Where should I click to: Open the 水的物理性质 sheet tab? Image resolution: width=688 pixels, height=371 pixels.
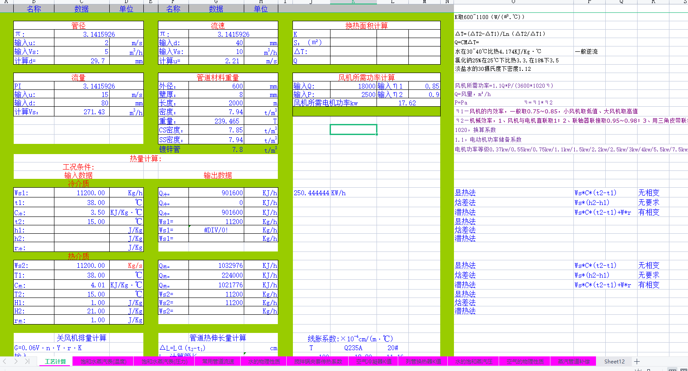pos(264,362)
